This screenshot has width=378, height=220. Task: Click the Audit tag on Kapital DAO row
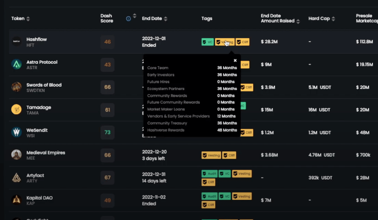point(209,196)
